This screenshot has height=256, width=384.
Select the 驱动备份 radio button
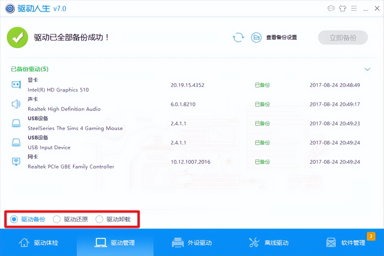14,219
